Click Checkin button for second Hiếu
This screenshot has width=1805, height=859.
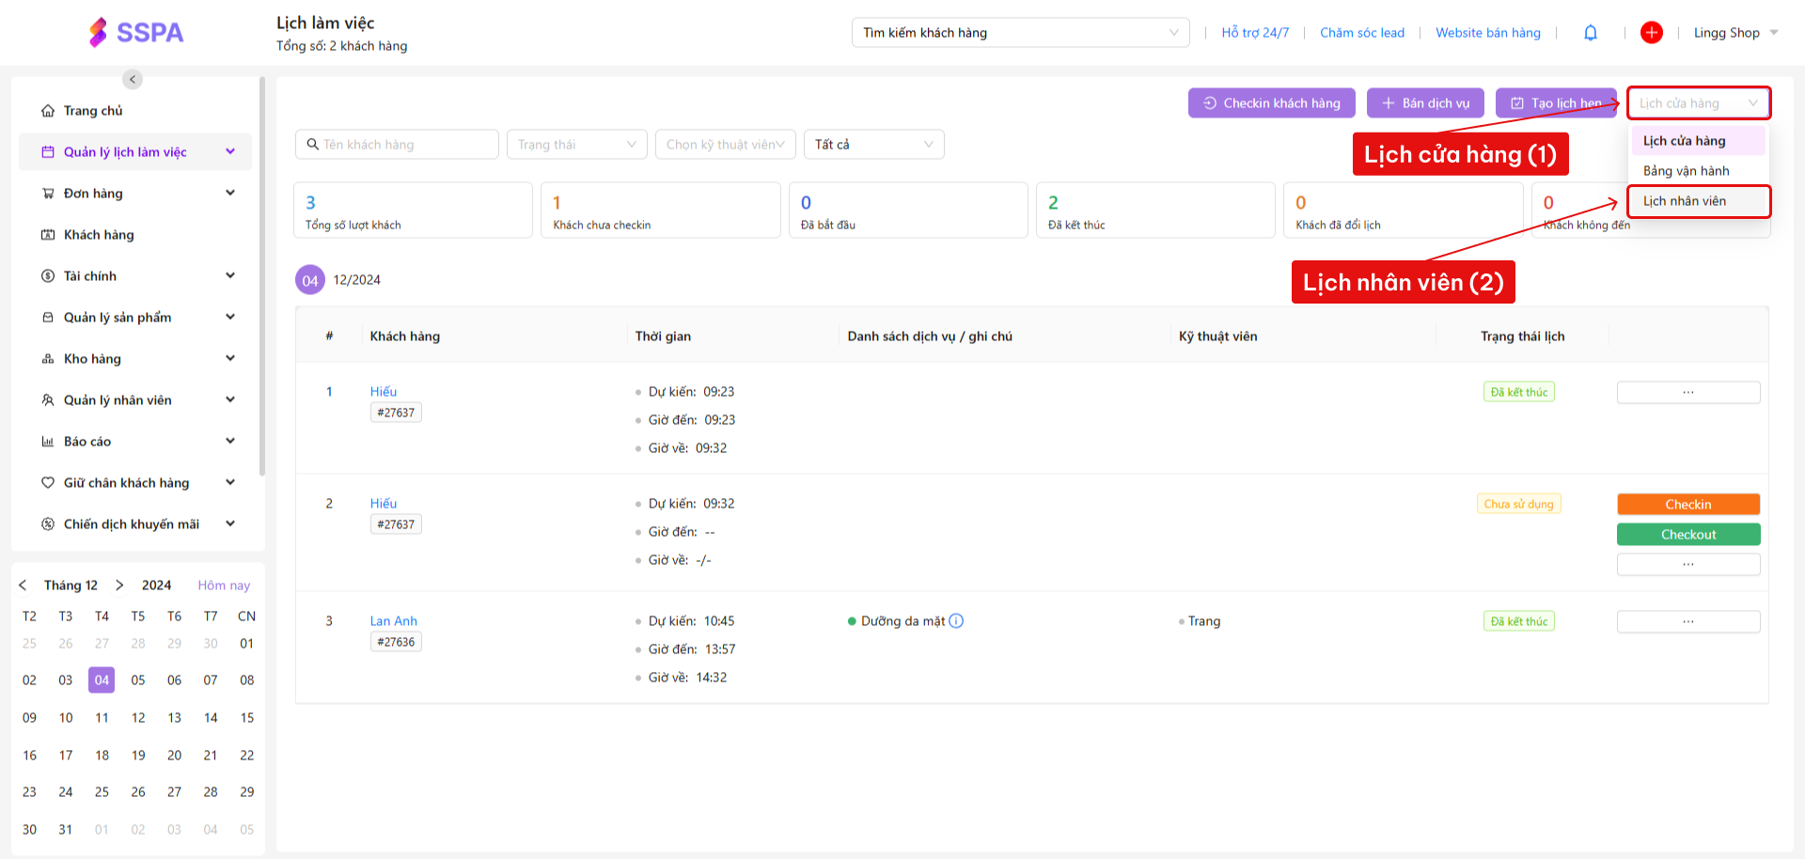point(1688,505)
